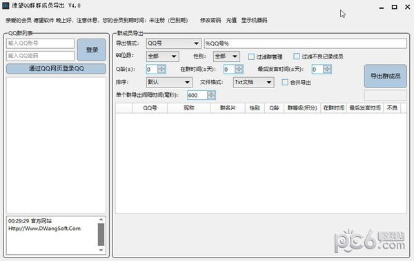
Task: Open the 充值 recharge link
Action: tap(231, 20)
